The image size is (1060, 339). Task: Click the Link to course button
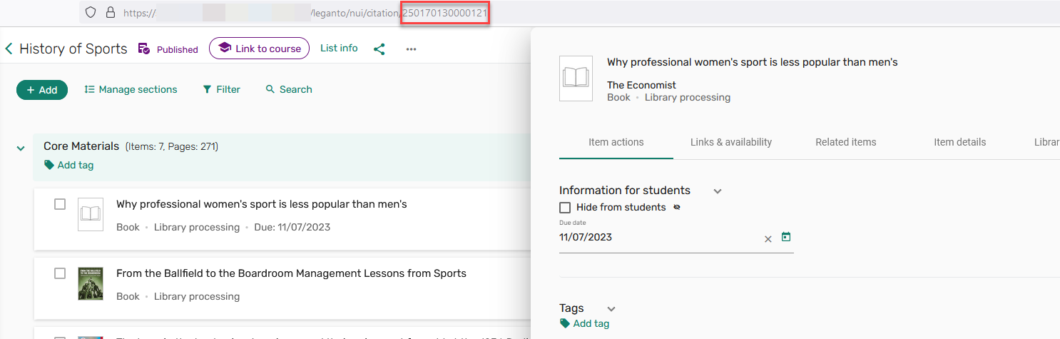259,49
